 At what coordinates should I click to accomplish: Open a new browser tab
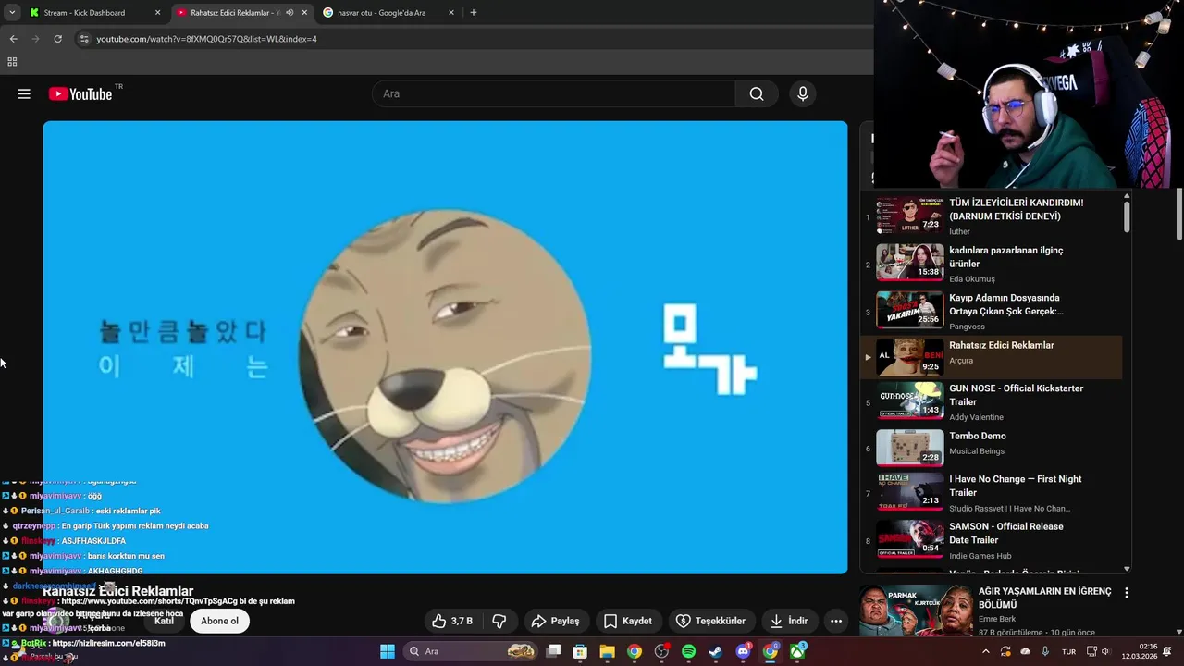(474, 13)
